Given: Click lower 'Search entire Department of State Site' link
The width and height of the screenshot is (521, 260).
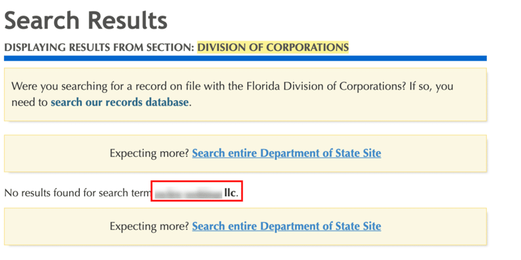Looking at the screenshot, I should pyautogui.click(x=287, y=226).
